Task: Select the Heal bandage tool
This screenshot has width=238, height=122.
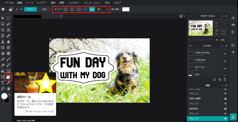Action: [x=8, y=36]
